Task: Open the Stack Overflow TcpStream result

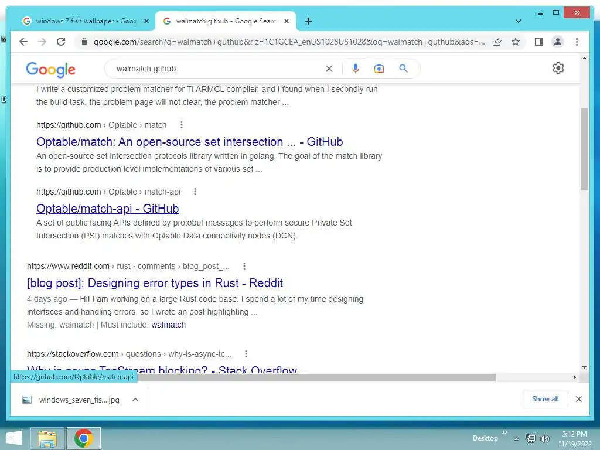Action: [162, 369]
